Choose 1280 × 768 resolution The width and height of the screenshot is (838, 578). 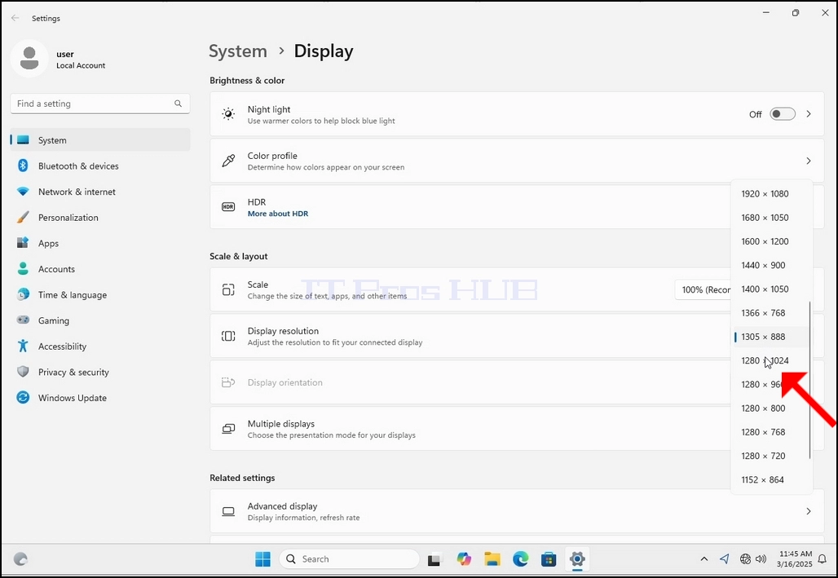coord(770,432)
